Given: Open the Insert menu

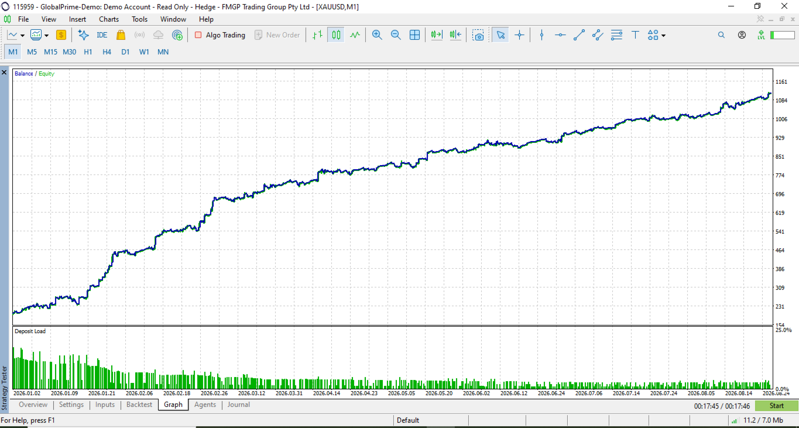Looking at the screenshot, I should pos(77,19).
